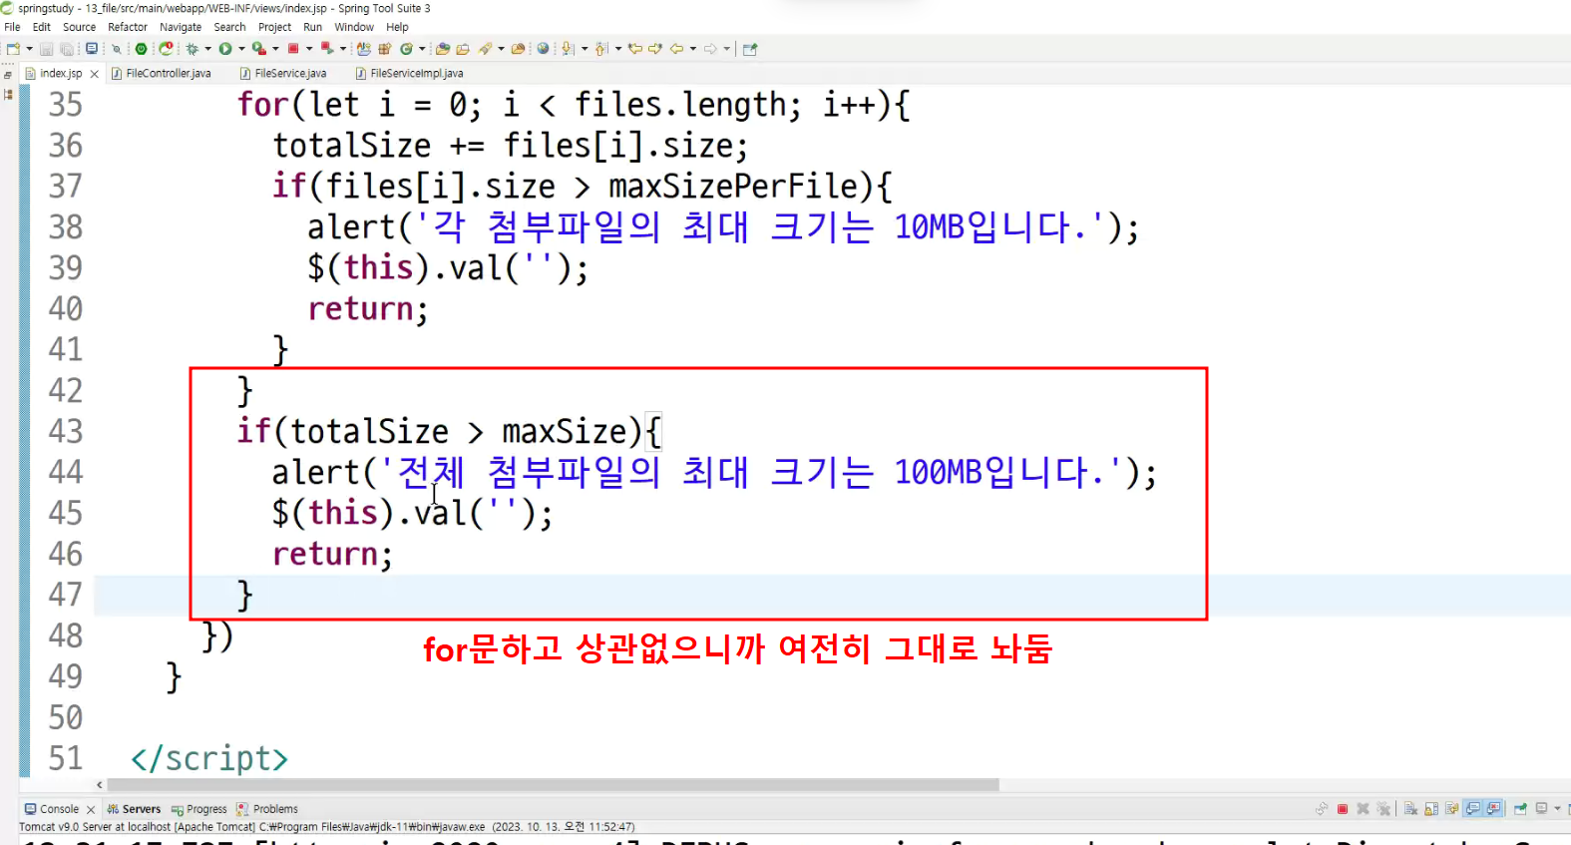
Task: Expand the Display Selected Console dropdown
Action: point(1557,809)
